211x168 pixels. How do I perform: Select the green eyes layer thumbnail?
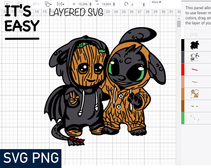(x=195, y=118)
